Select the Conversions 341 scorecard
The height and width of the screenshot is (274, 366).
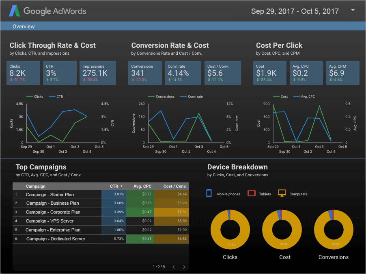click(145, 73)
